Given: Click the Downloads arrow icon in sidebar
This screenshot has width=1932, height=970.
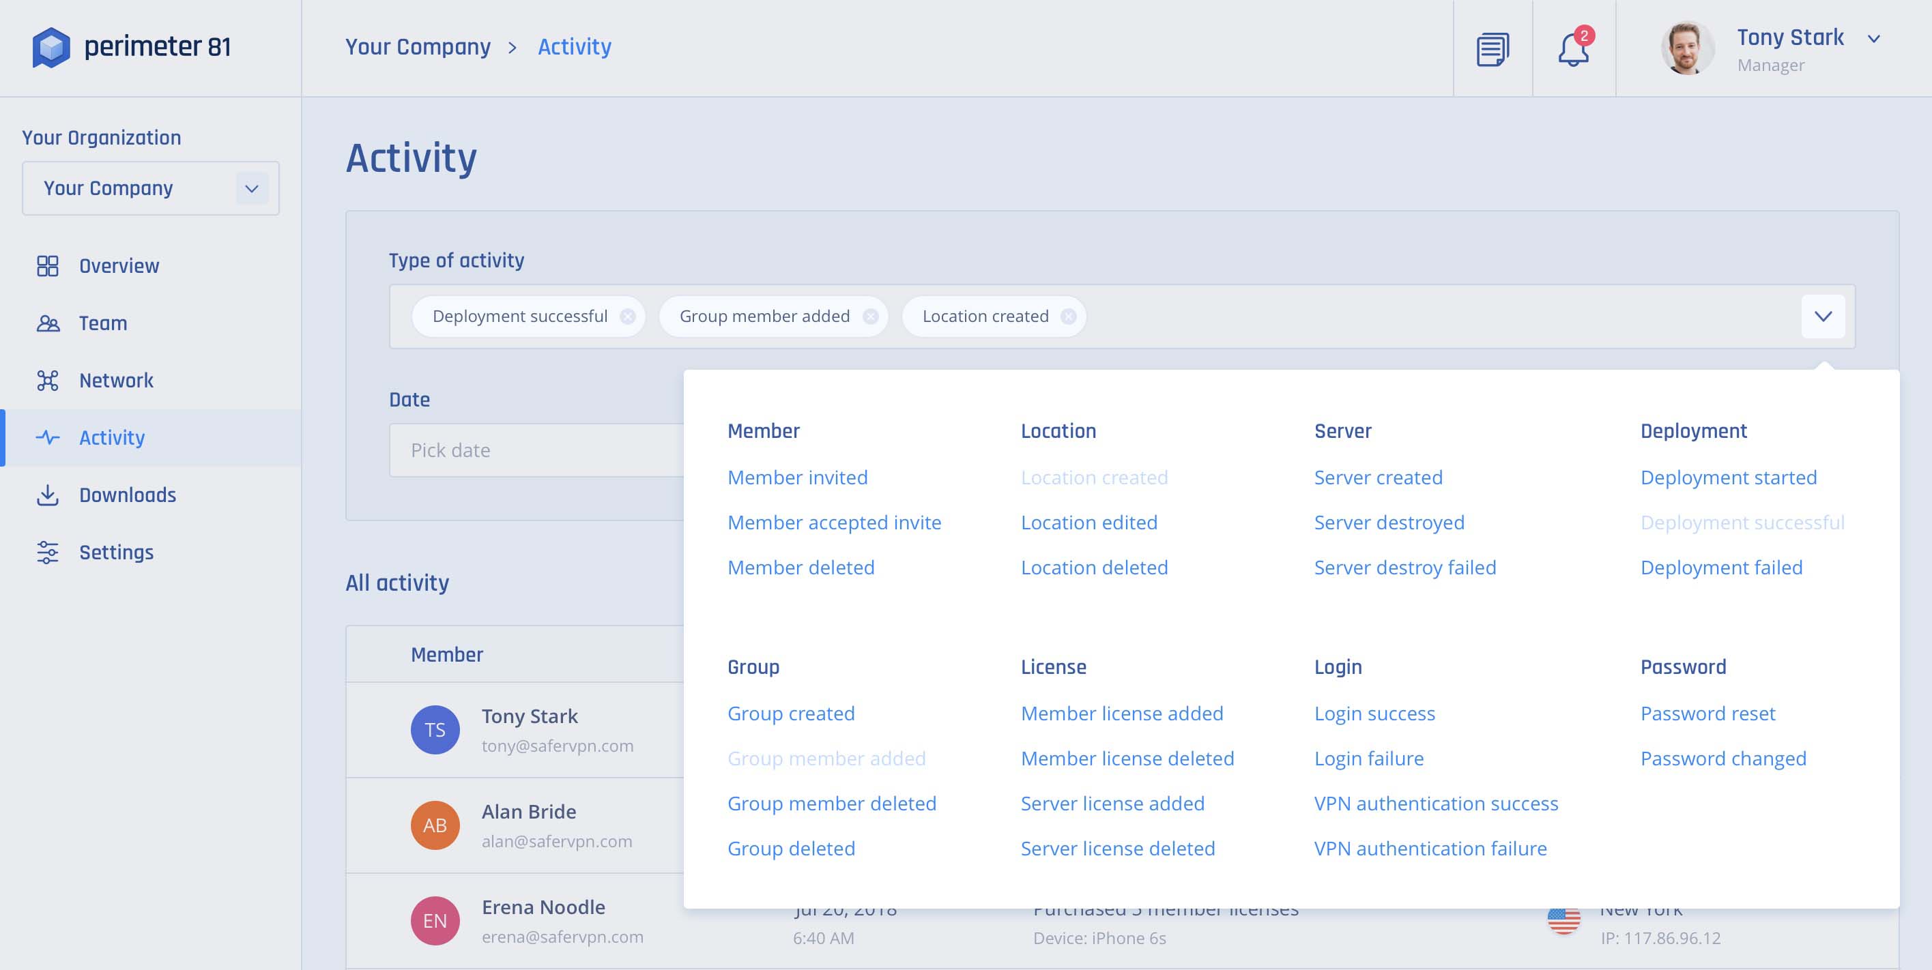Looking at the screenshot, I should pyautogui.click(x=48, y=495).
